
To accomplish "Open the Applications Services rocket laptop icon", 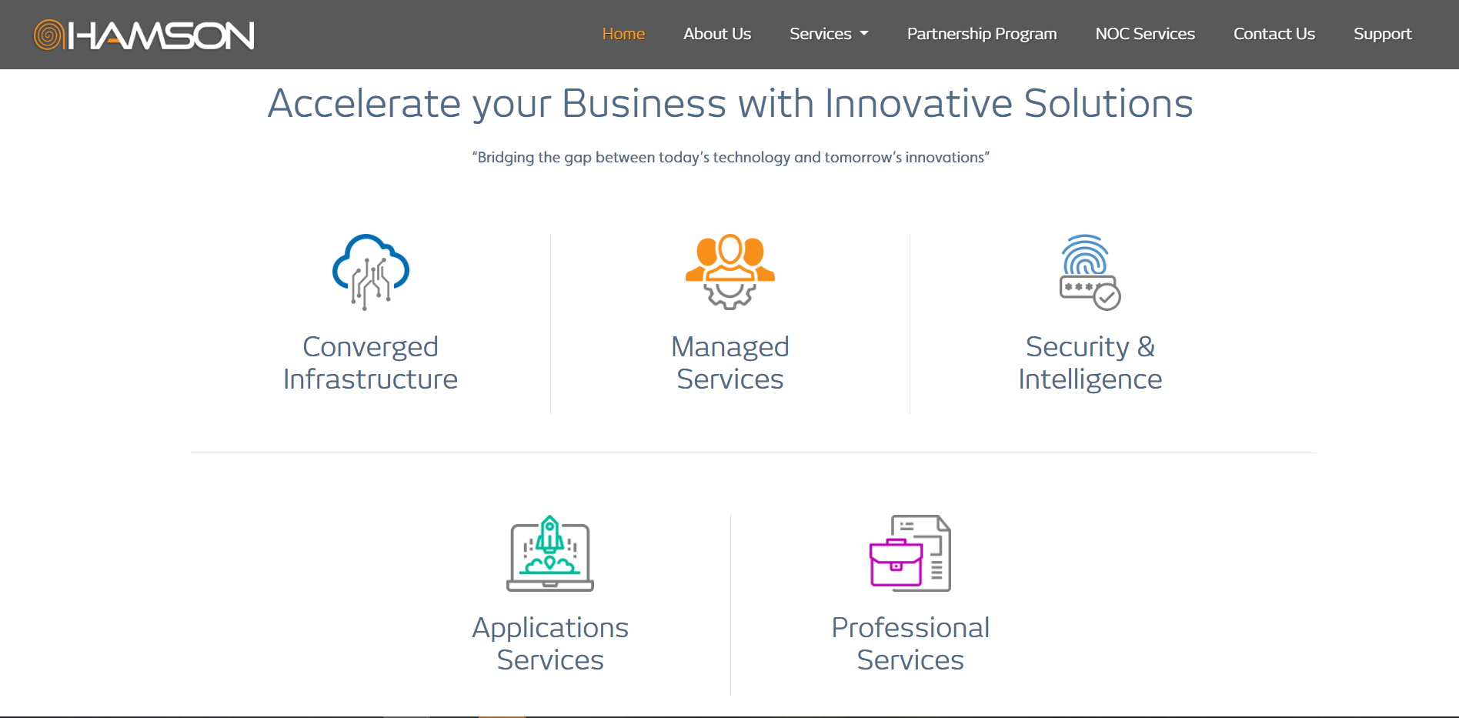I will 550,553.
